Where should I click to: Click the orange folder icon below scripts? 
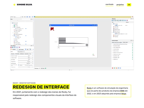click(116, 68)
